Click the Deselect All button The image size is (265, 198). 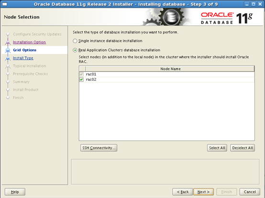tap(243, 148)
